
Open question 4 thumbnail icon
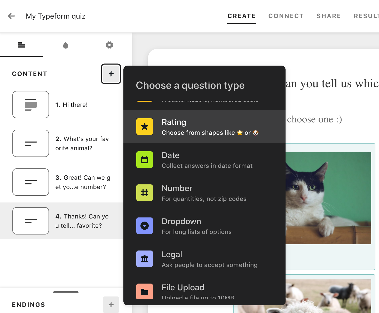click(31, 221)
